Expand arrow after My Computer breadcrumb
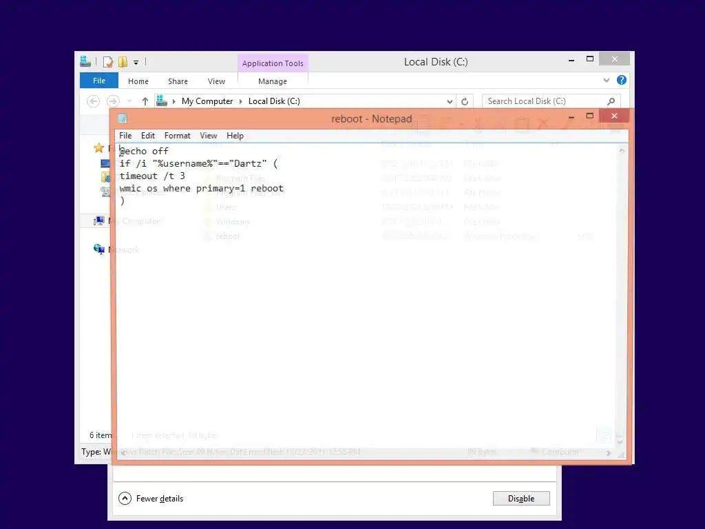The image size is (705, 529). pyautogui.click(x=240, y=101)
